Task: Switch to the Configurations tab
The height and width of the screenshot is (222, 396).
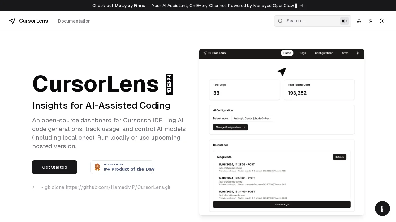Action: [324, 53]
